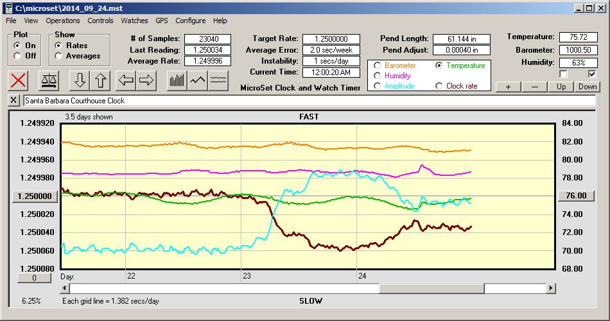This screenshot has width=610, height=321.
Task: Untick the checked box under Humidity
Action: pos(592,74)
